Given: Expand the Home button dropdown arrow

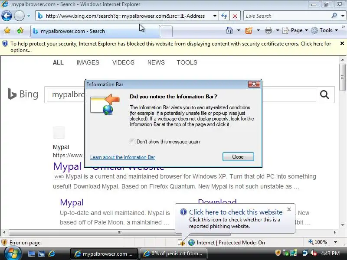Looking at the screenshot, I should (239, 30).
